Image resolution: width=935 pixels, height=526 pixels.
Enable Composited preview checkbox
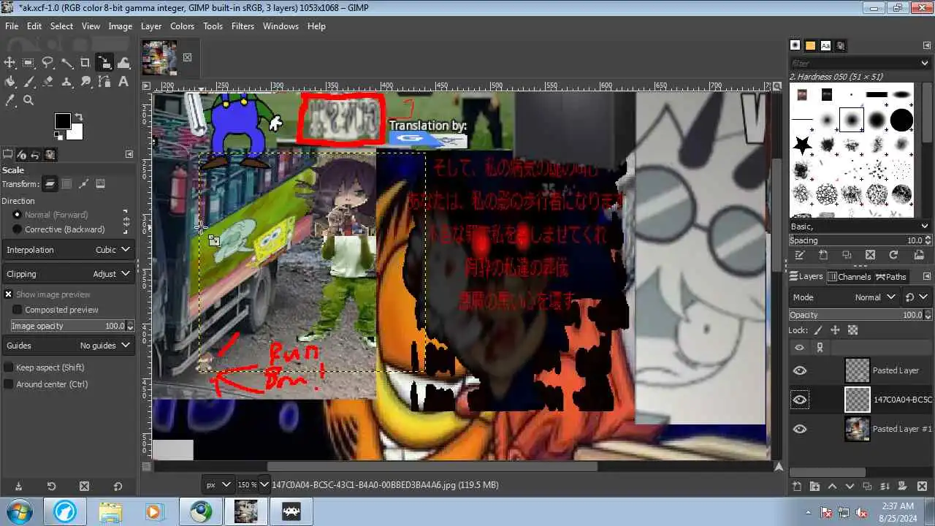tap(18, 310)
